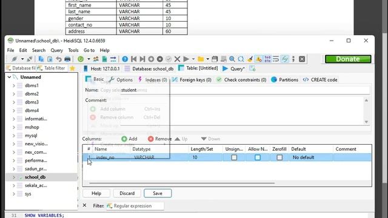
Task: Open the Check constraints (0) tab
Action: coord(241,80)
